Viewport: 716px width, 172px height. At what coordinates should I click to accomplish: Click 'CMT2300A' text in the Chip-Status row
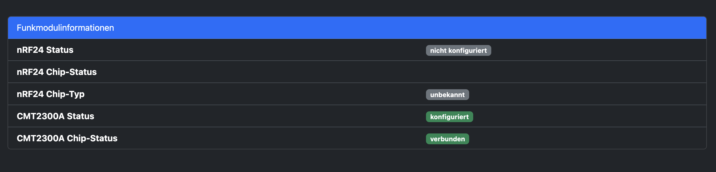click(x=40, y=138)
